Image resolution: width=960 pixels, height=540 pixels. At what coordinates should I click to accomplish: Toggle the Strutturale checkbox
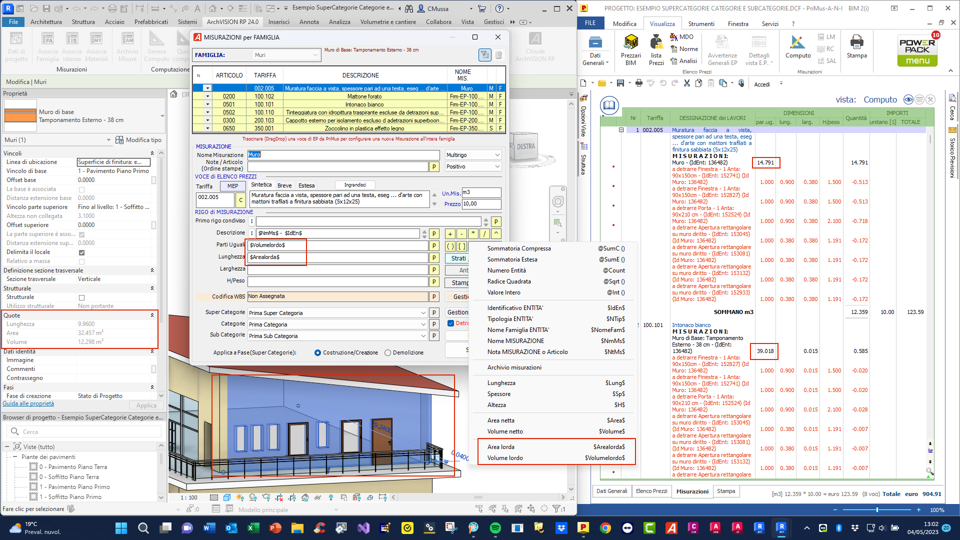coord(81,297)
